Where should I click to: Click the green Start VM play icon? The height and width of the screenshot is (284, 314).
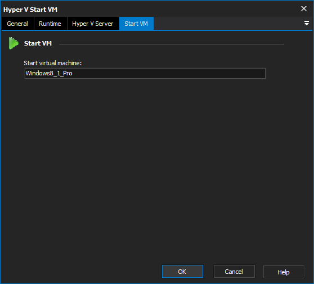click(x=14, y=43)
